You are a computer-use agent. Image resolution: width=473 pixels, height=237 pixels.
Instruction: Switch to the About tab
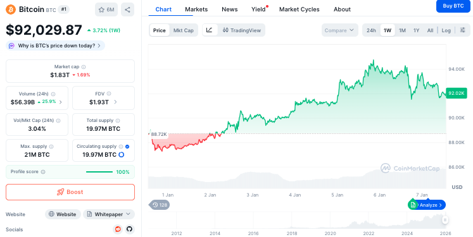tap(342, 9)
